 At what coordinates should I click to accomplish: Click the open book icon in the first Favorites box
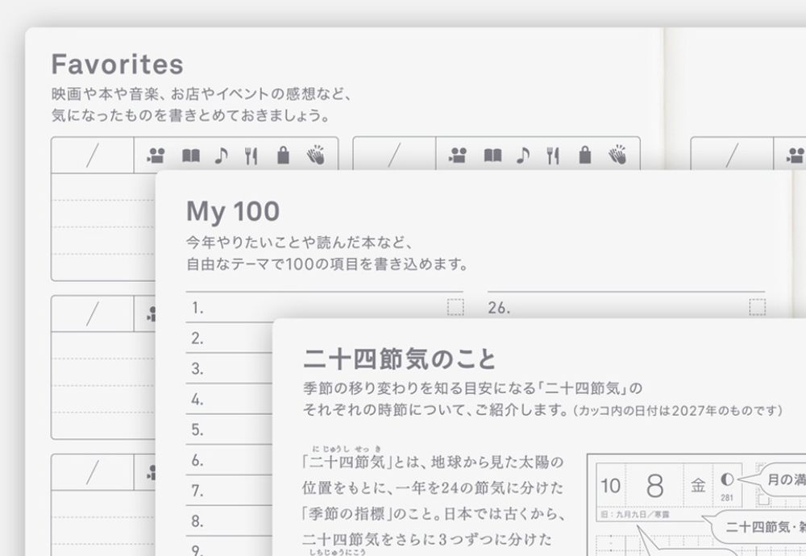[191, 156]
